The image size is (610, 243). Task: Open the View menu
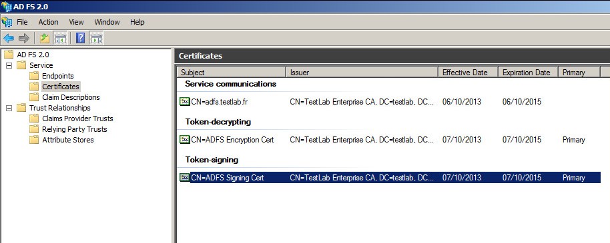[76, 22]
